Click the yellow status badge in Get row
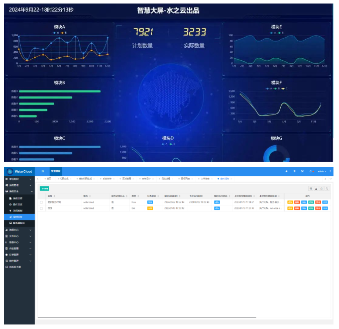 150,208
